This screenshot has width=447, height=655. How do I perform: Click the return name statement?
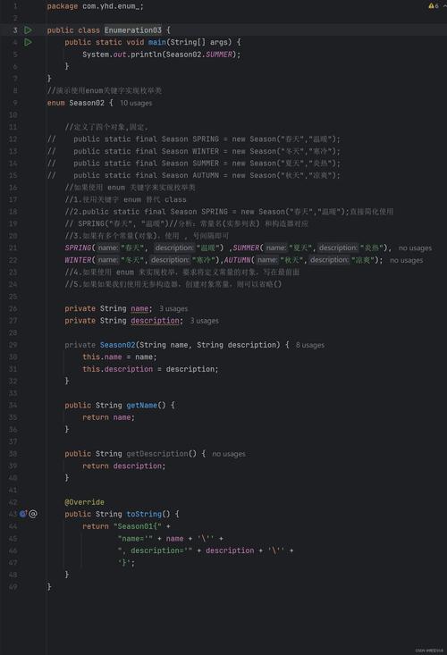[108, 417]
